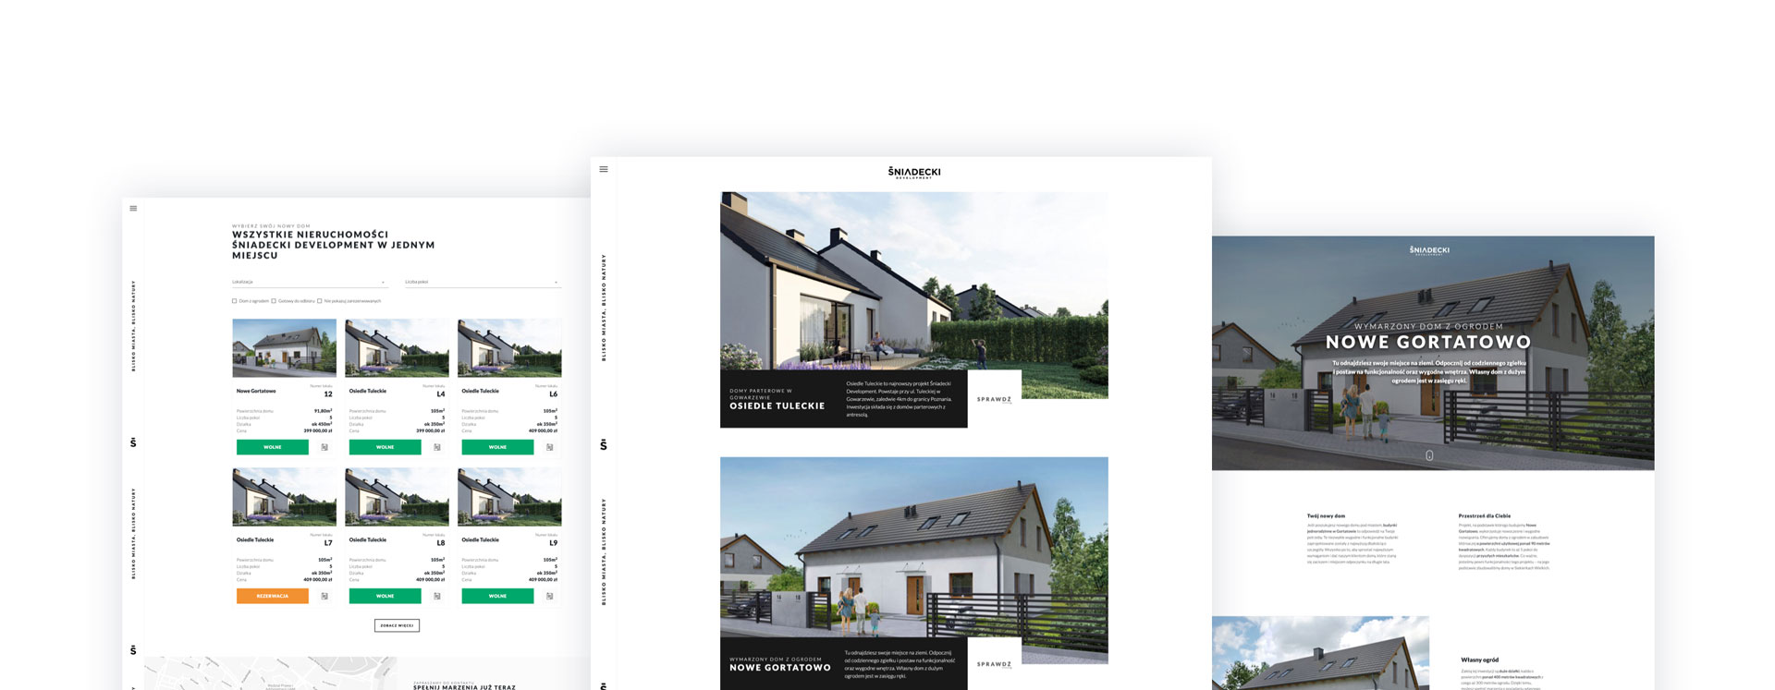Open hamburger menu on the center Śniadecki page

tap(604, 169)
